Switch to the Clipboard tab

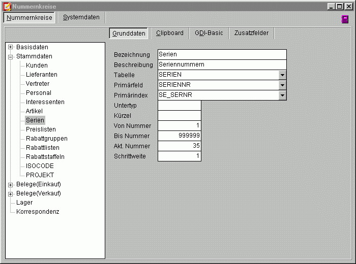(170, 33)
